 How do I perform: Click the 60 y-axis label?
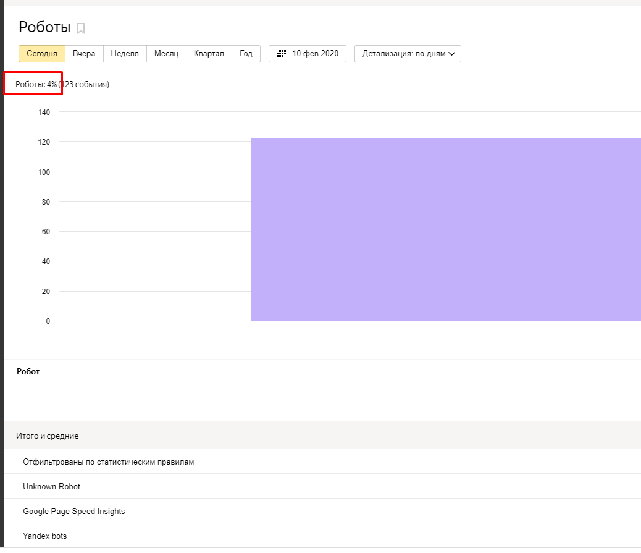click(46, 232)
